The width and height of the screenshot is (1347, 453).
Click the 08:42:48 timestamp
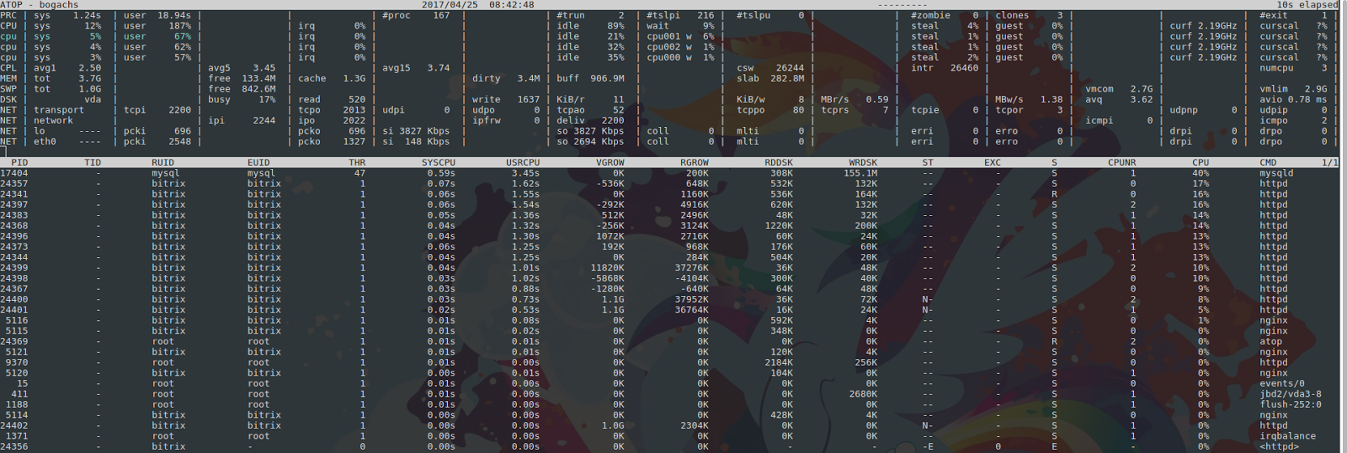click(512, 5)
